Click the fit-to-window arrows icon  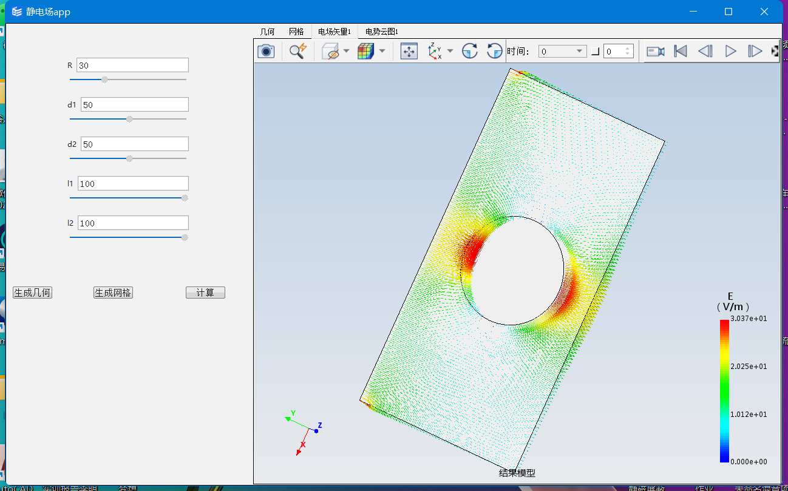410,52
